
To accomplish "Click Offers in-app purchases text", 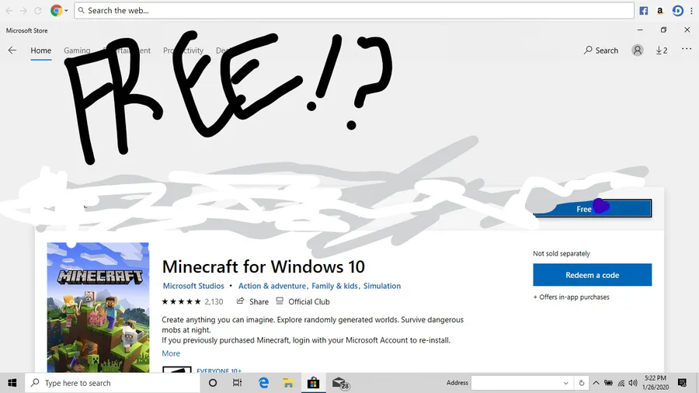I will (571, 297).
